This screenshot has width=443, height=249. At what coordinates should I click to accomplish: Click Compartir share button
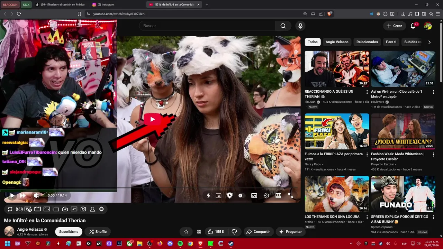point(259,232)
